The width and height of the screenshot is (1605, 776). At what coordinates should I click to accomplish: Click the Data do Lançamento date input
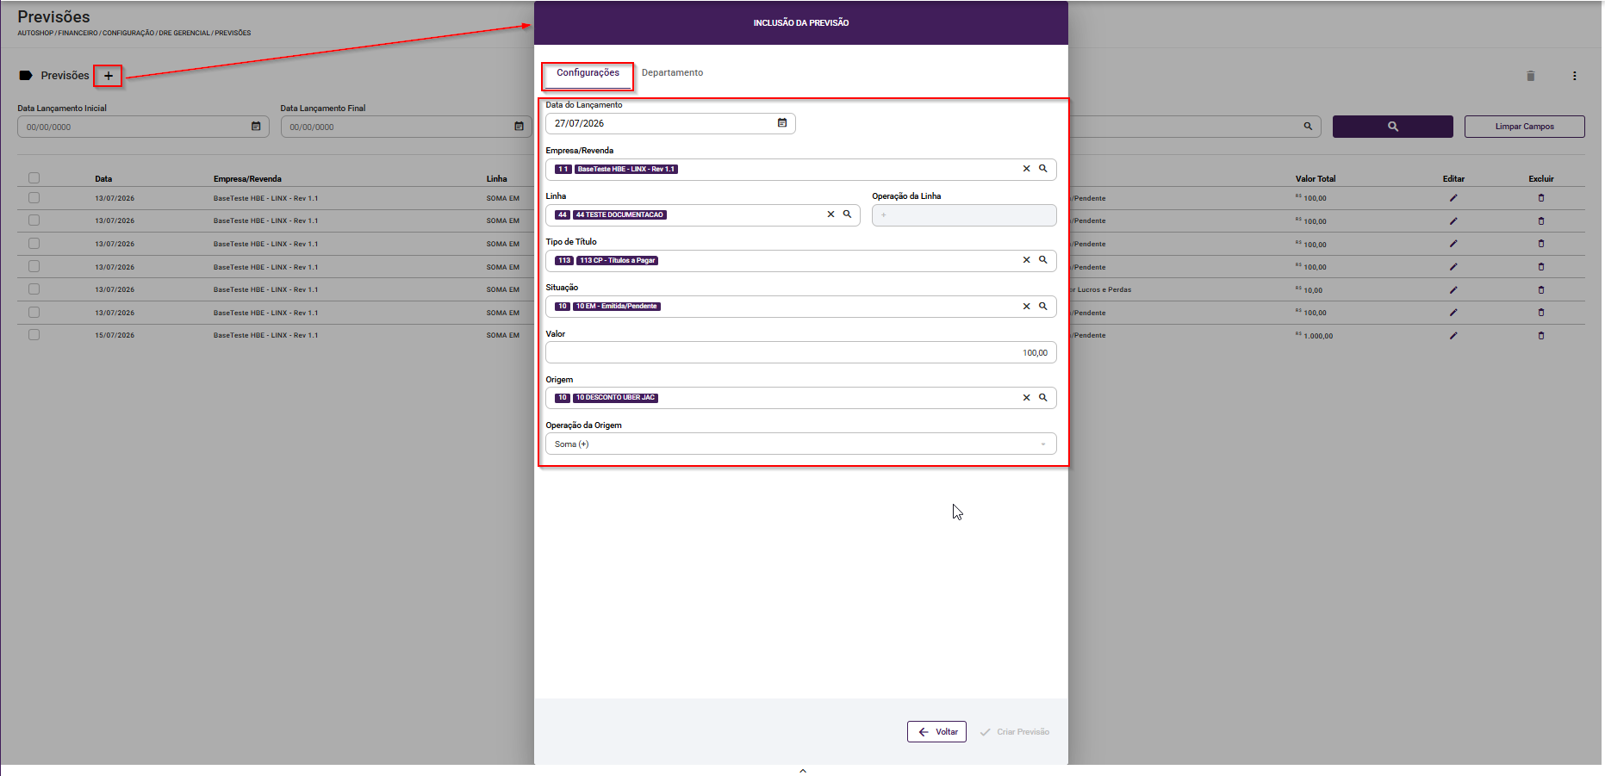click(x=670, y=123)
